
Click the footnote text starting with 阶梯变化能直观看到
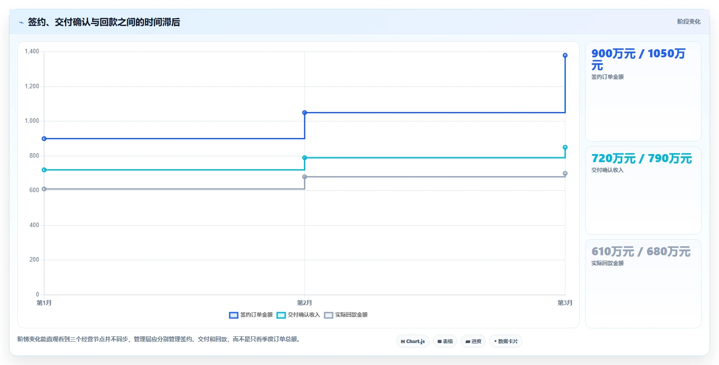pyautogui.click(x=160, y=339)
